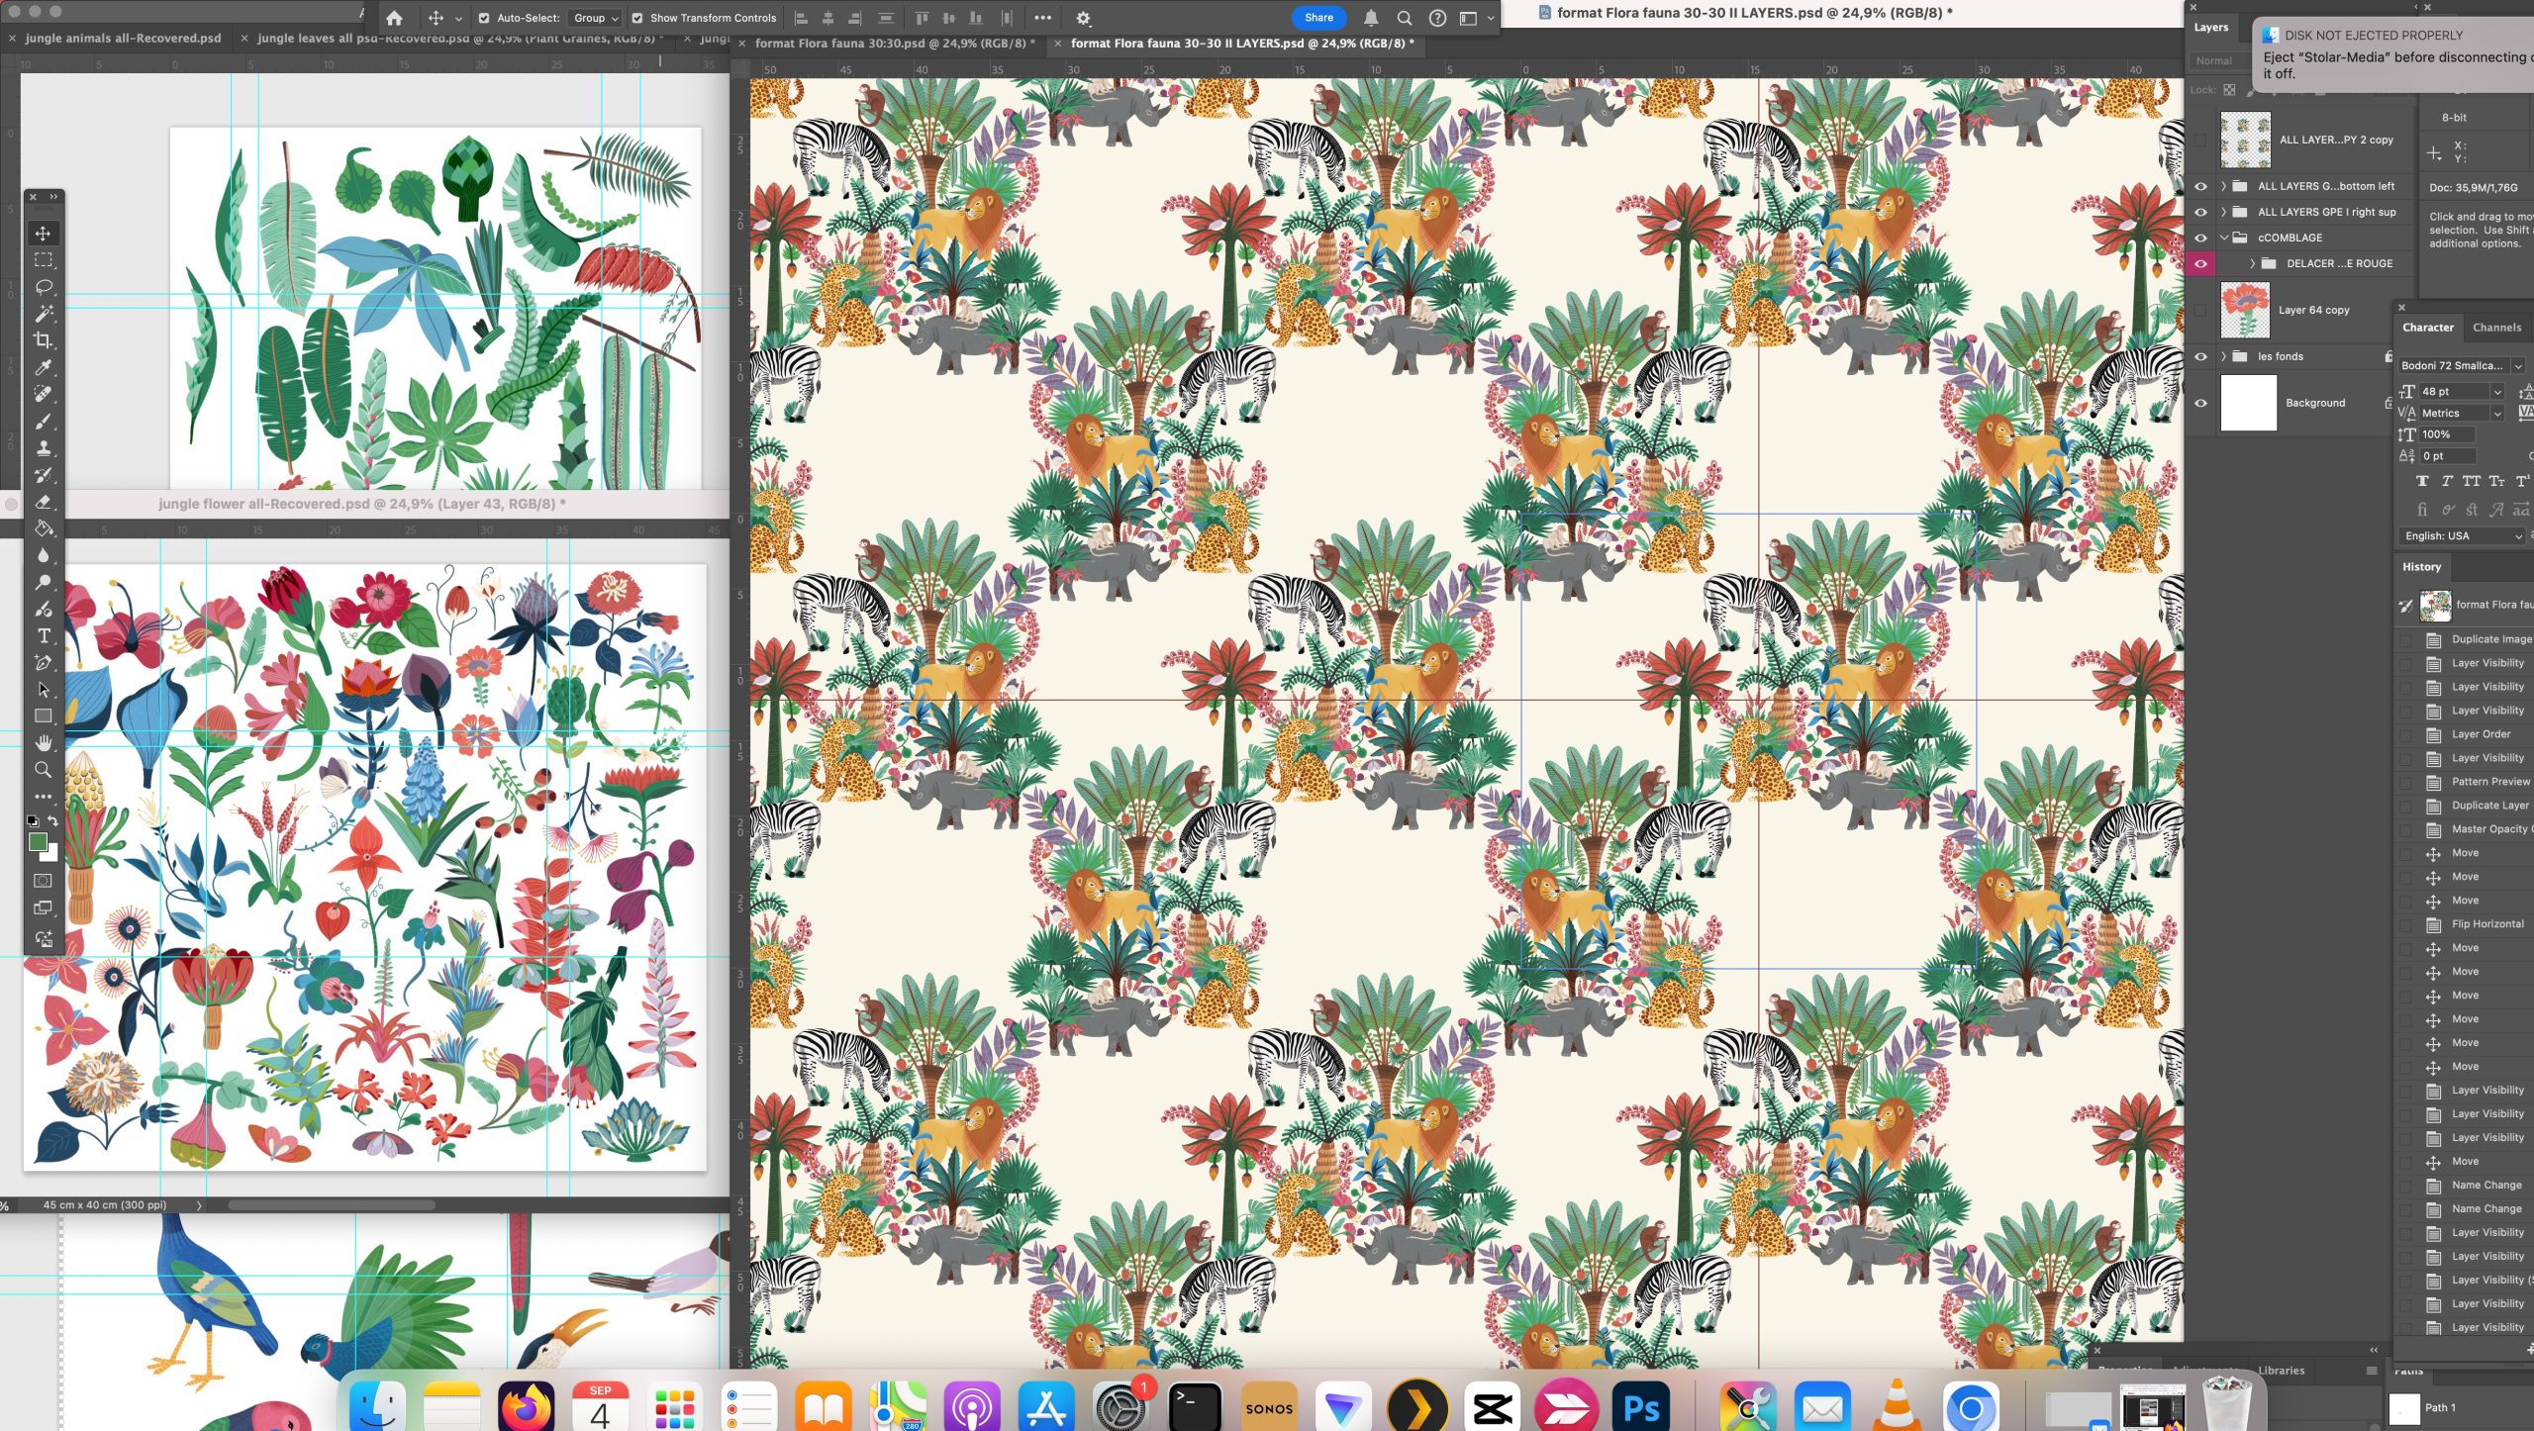Select the History Brush tool
The width and height of the screenshot is (2534, 1431).
tap(43, 475)
